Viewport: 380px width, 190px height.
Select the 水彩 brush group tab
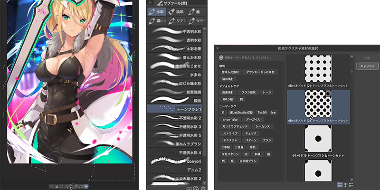[157, 11]
